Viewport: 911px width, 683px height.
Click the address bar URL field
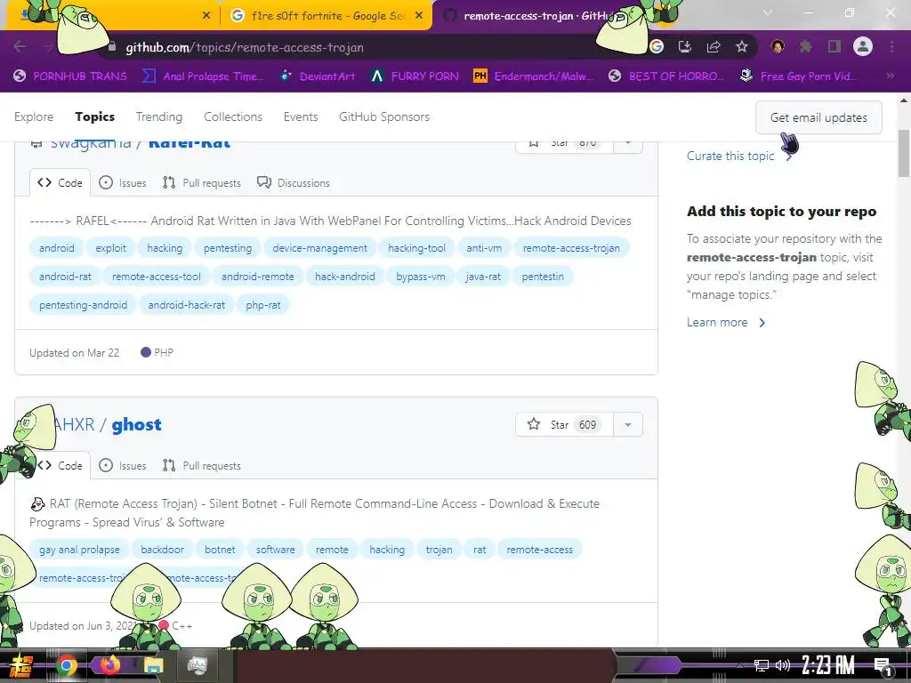(x=372, y=48)
